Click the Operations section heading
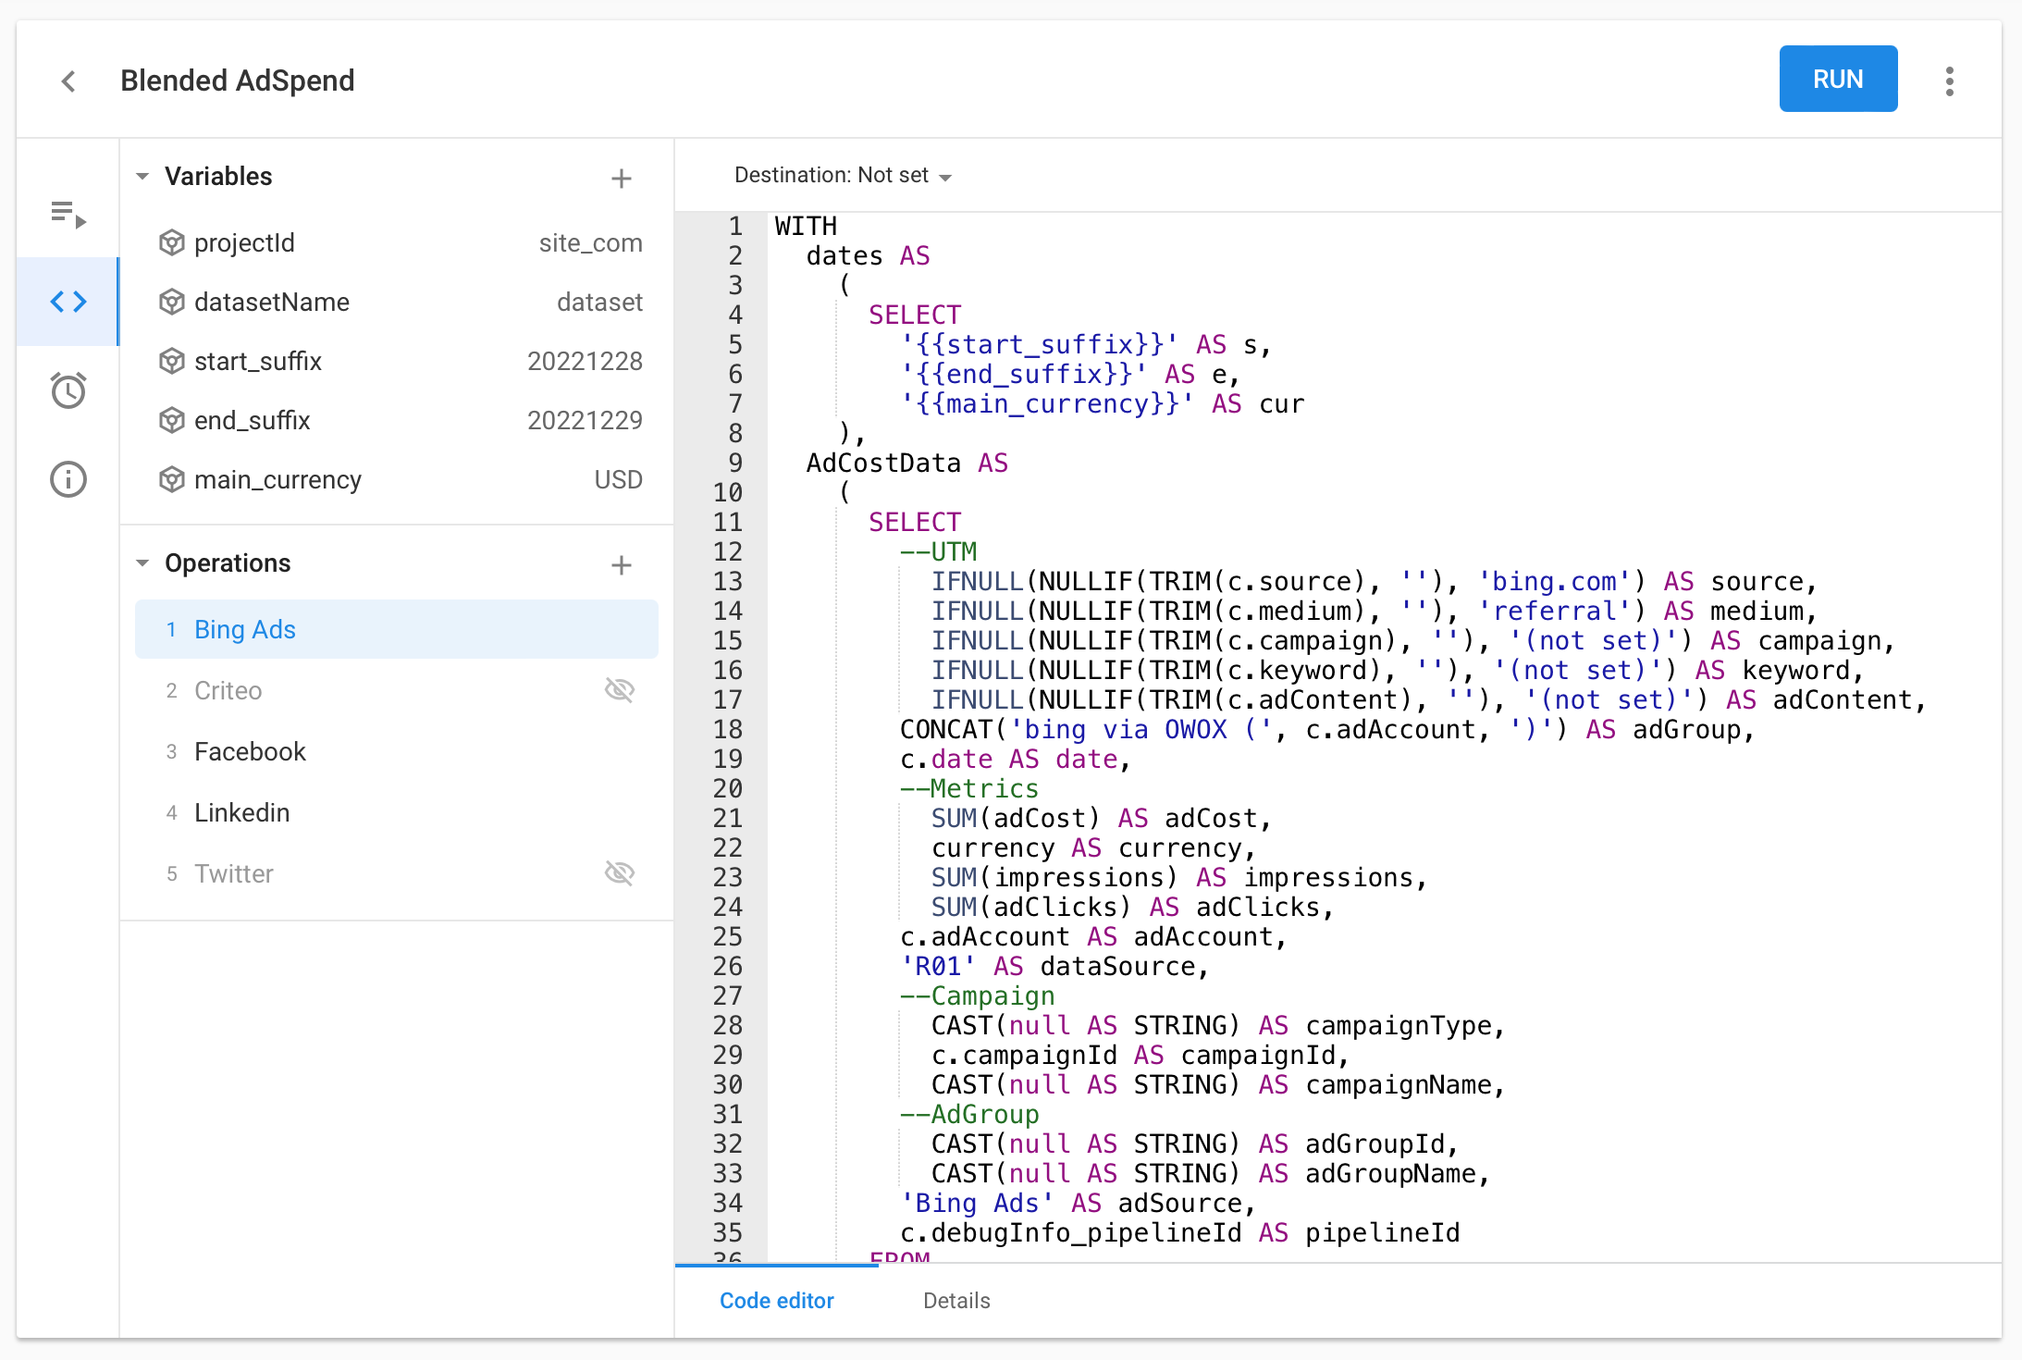 pos(228,563)
